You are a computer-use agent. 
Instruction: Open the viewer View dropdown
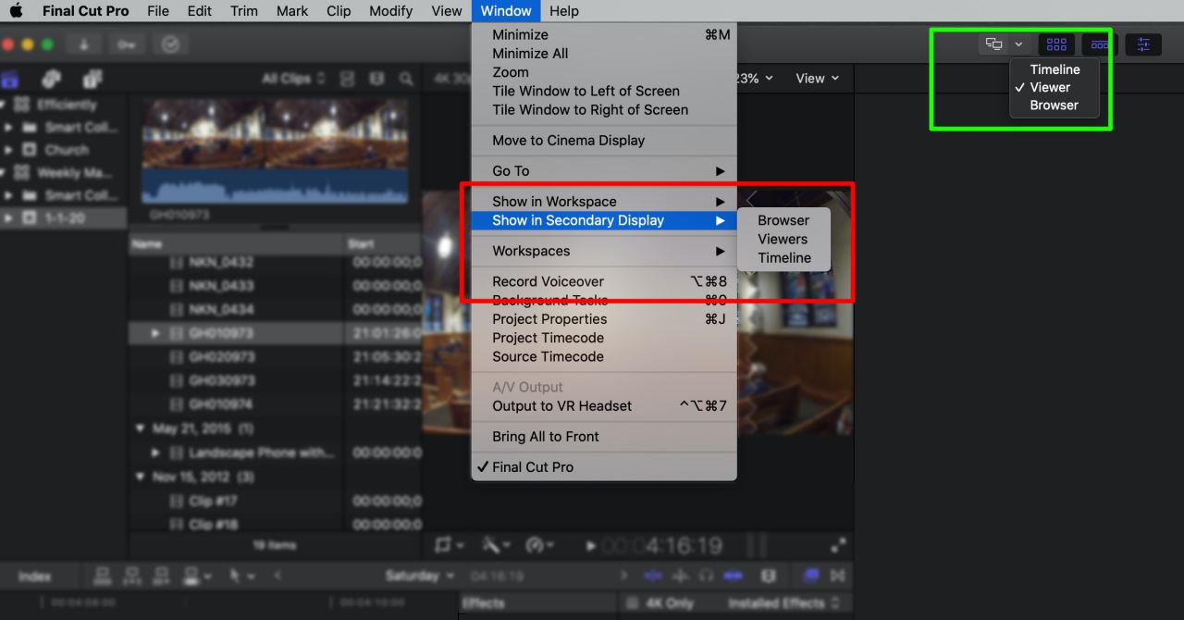point(818,79)
